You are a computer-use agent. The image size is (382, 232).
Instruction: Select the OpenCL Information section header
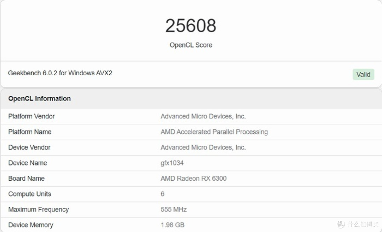[x=39, y=99]
